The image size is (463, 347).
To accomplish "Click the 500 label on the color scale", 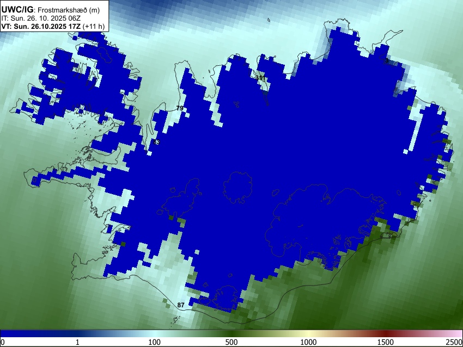I will (231, 342).
